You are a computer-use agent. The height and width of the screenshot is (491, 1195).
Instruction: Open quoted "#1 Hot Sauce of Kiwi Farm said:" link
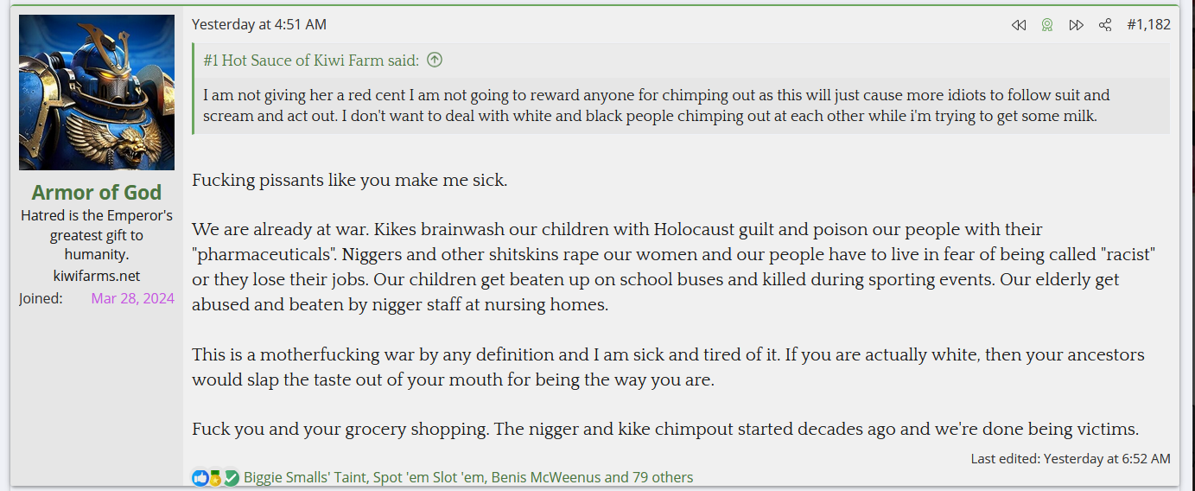[311, 60]
